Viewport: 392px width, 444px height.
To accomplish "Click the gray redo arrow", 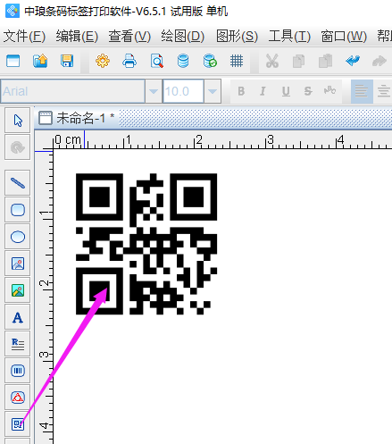I will pos(379,61).
